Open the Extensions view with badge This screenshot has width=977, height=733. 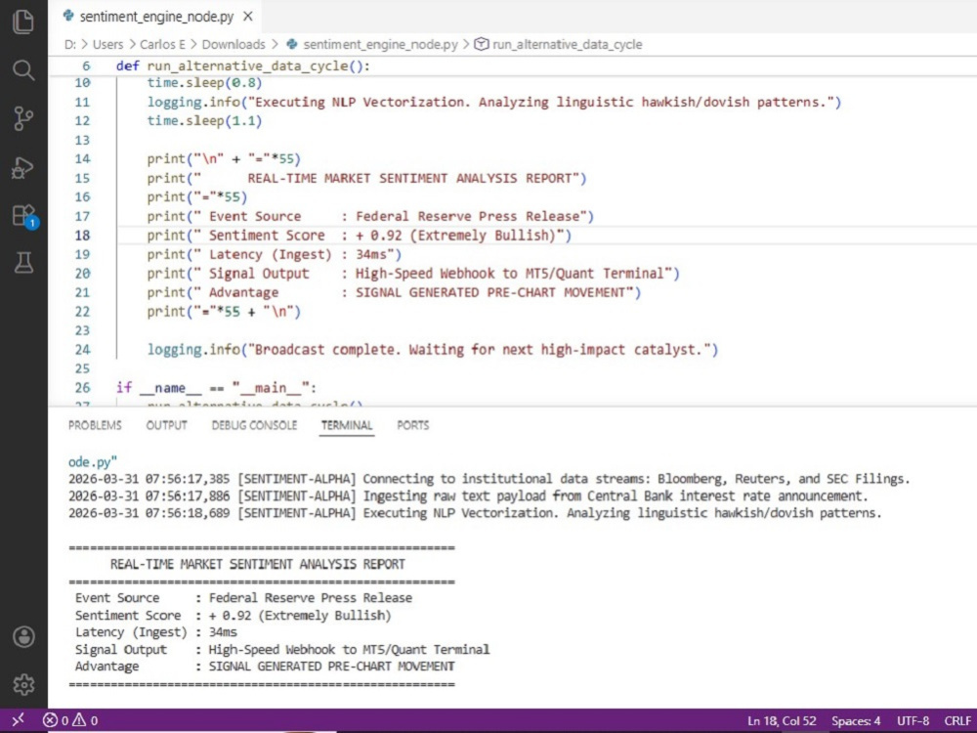(x=25, y=216)
